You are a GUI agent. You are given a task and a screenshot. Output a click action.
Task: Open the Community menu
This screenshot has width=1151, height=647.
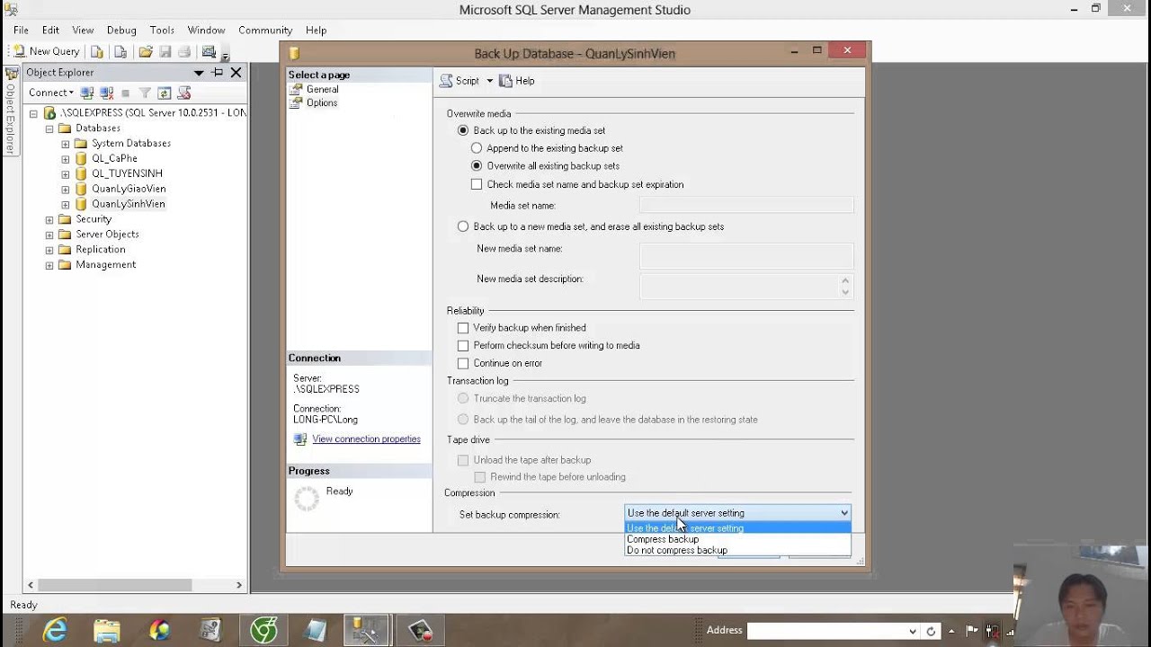(265, 30)
